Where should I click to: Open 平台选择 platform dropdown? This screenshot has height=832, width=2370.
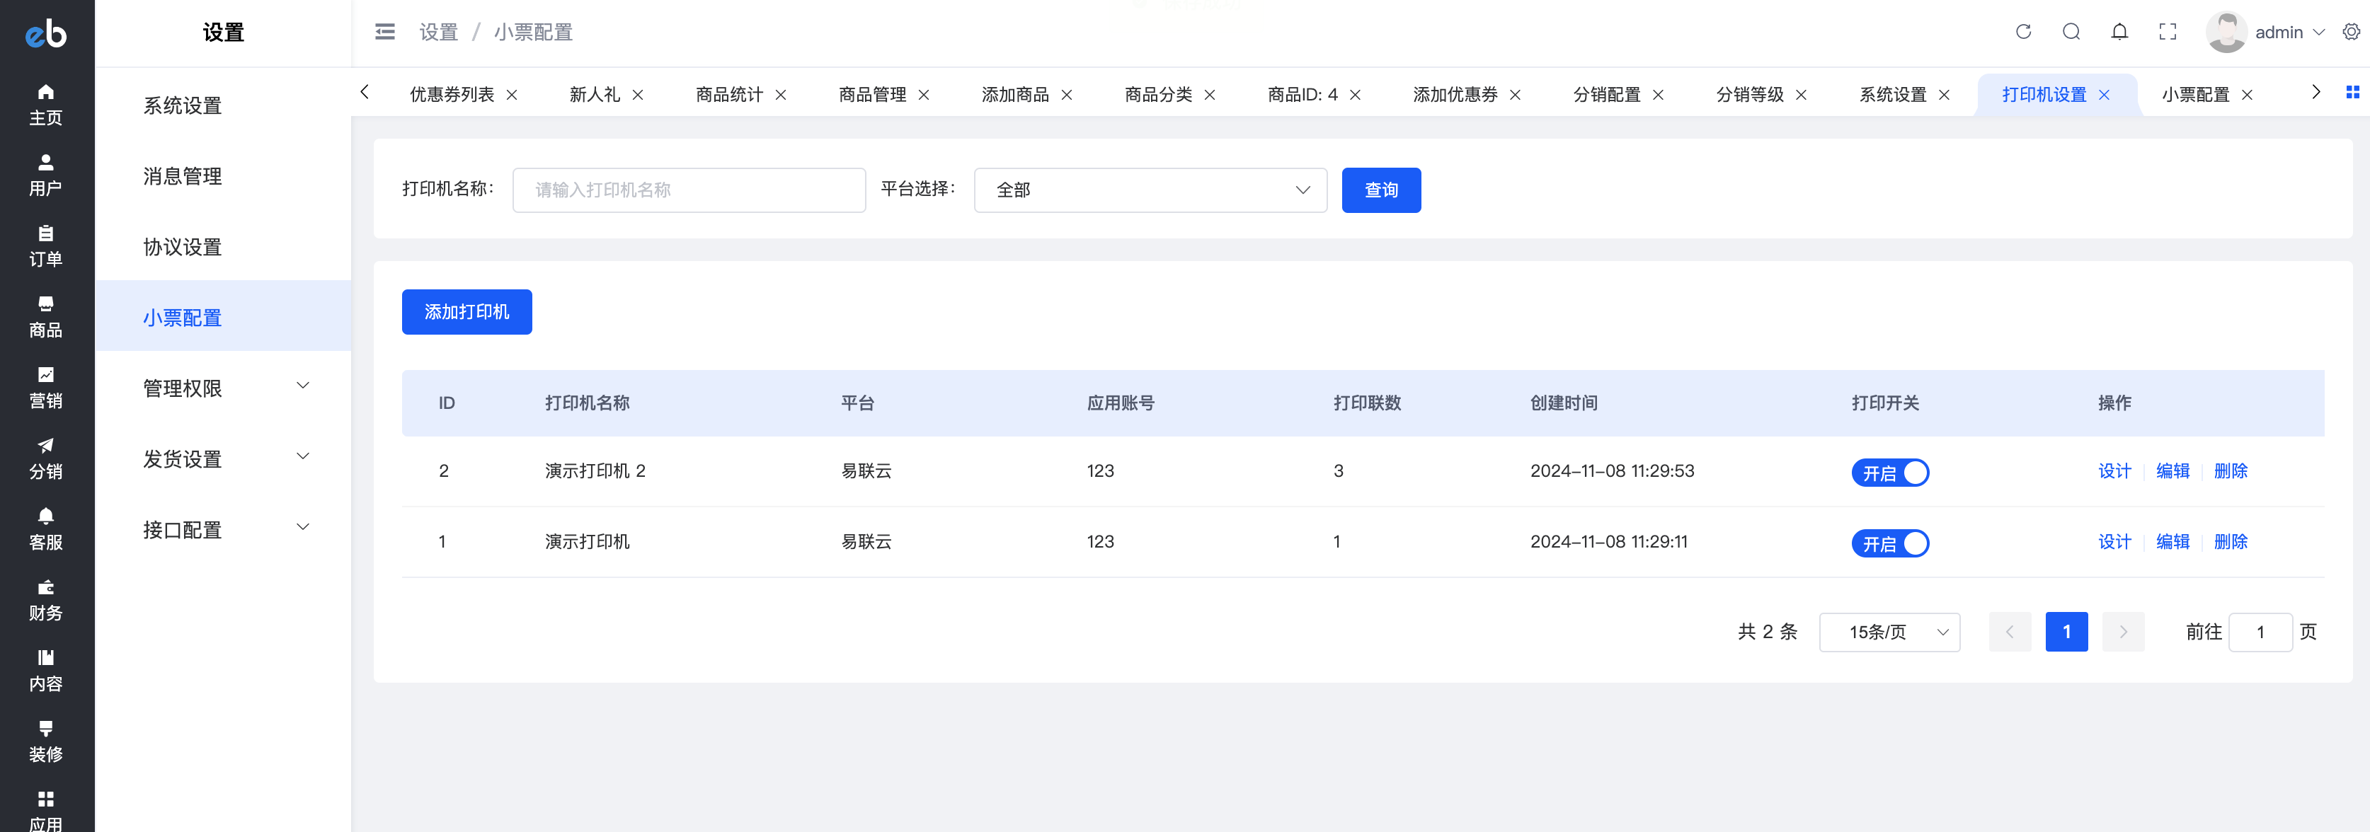[1150, 190]
